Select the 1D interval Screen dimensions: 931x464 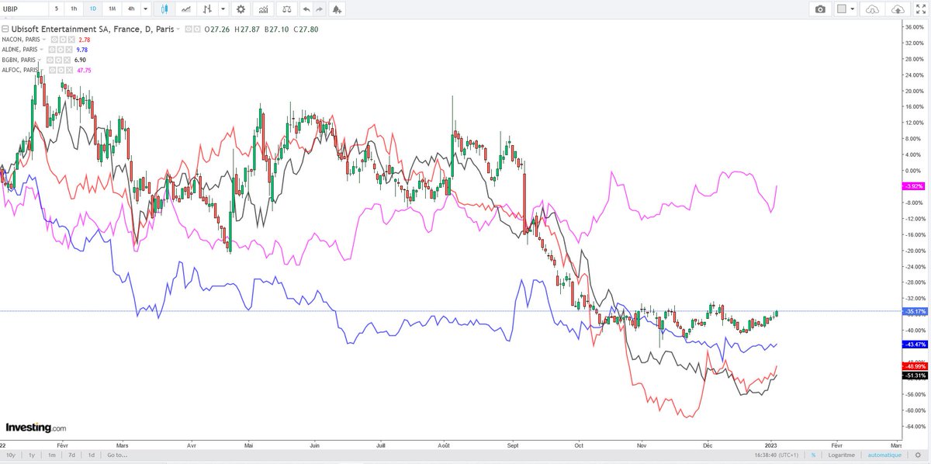tap(93, 9)
